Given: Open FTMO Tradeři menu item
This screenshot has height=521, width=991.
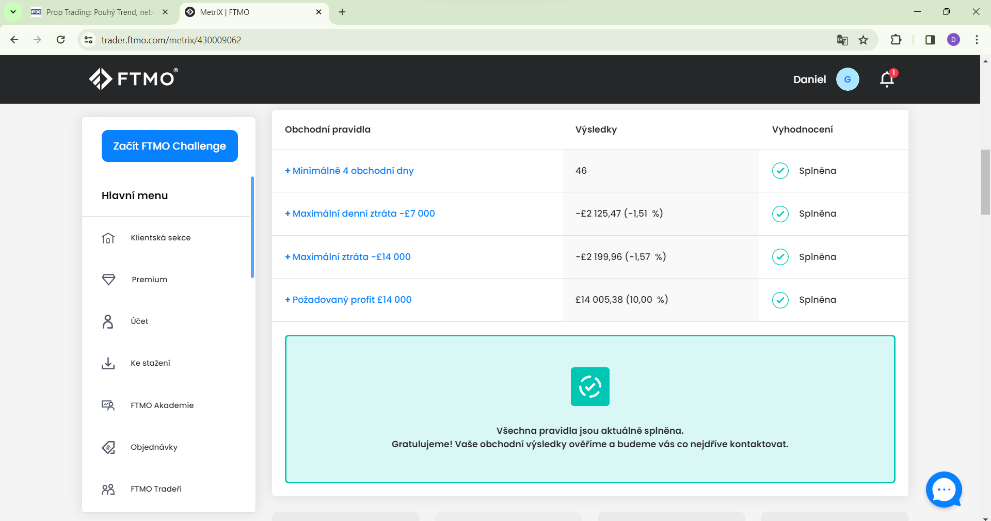Looking at the screenshot, I should [x=156, y=489].
